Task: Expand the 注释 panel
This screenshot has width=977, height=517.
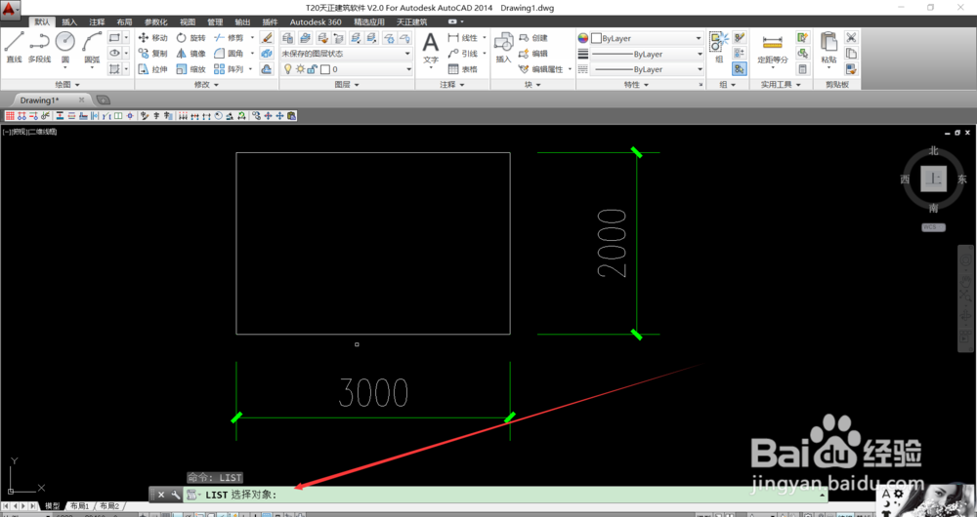Action: coord(452,85)
